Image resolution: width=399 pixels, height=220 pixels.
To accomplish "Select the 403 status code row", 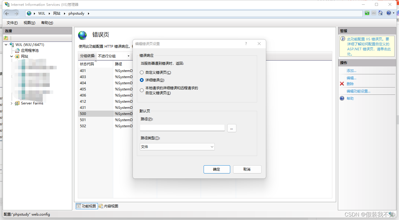I will tap(105, 77).
